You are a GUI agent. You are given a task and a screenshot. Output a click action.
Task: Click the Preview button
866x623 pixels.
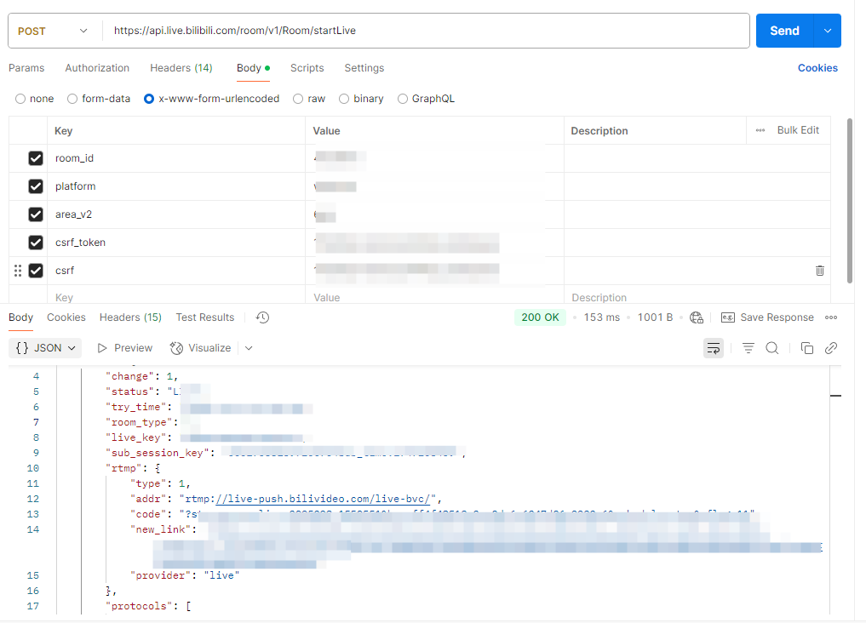125,348
